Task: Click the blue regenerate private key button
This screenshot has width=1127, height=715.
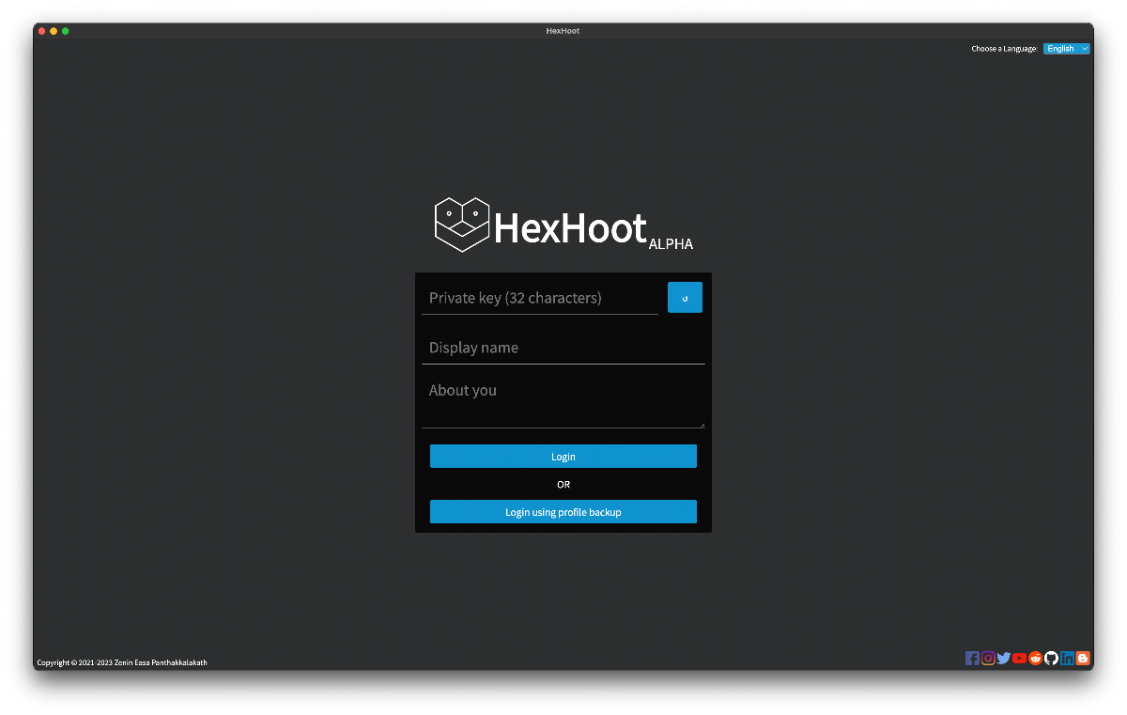Action: click(685, 298)
